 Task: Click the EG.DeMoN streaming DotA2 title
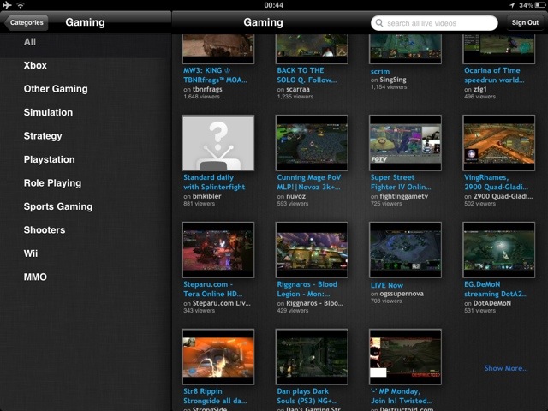496,289
